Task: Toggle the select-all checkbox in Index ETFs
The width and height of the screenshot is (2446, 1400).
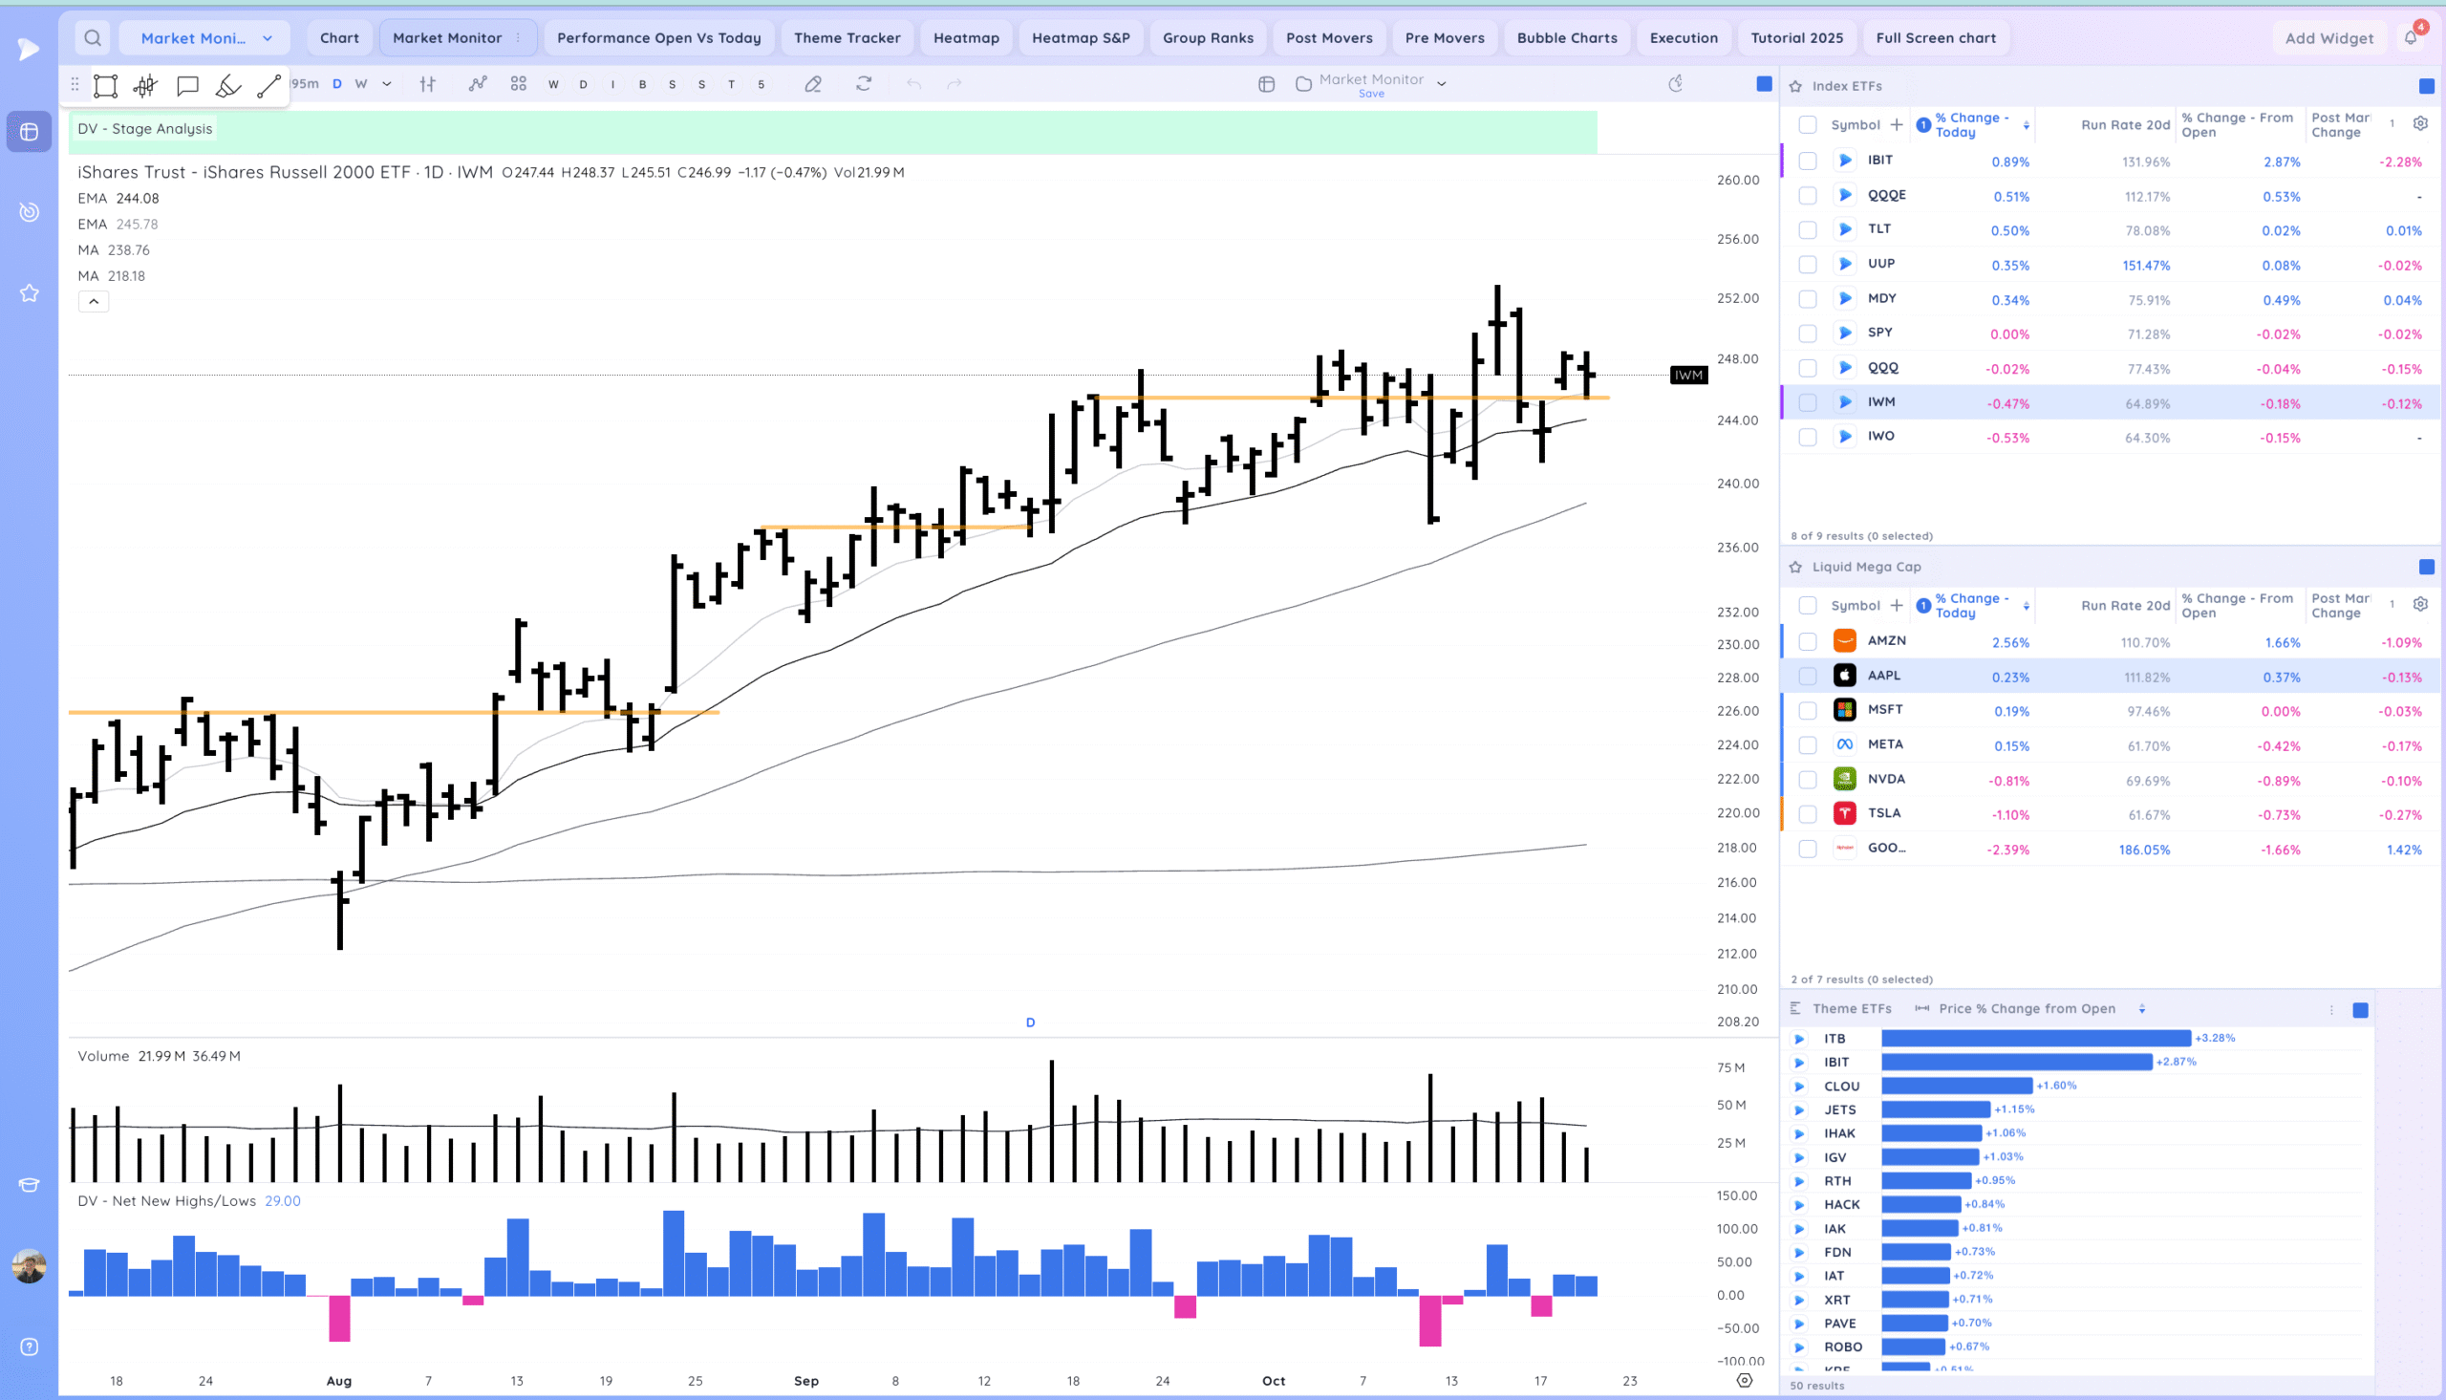Action: pos(1808,125)
